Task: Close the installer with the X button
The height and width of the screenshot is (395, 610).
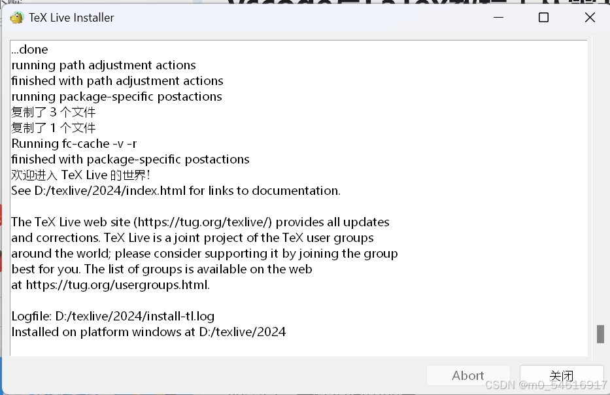Action: (590, 18)
